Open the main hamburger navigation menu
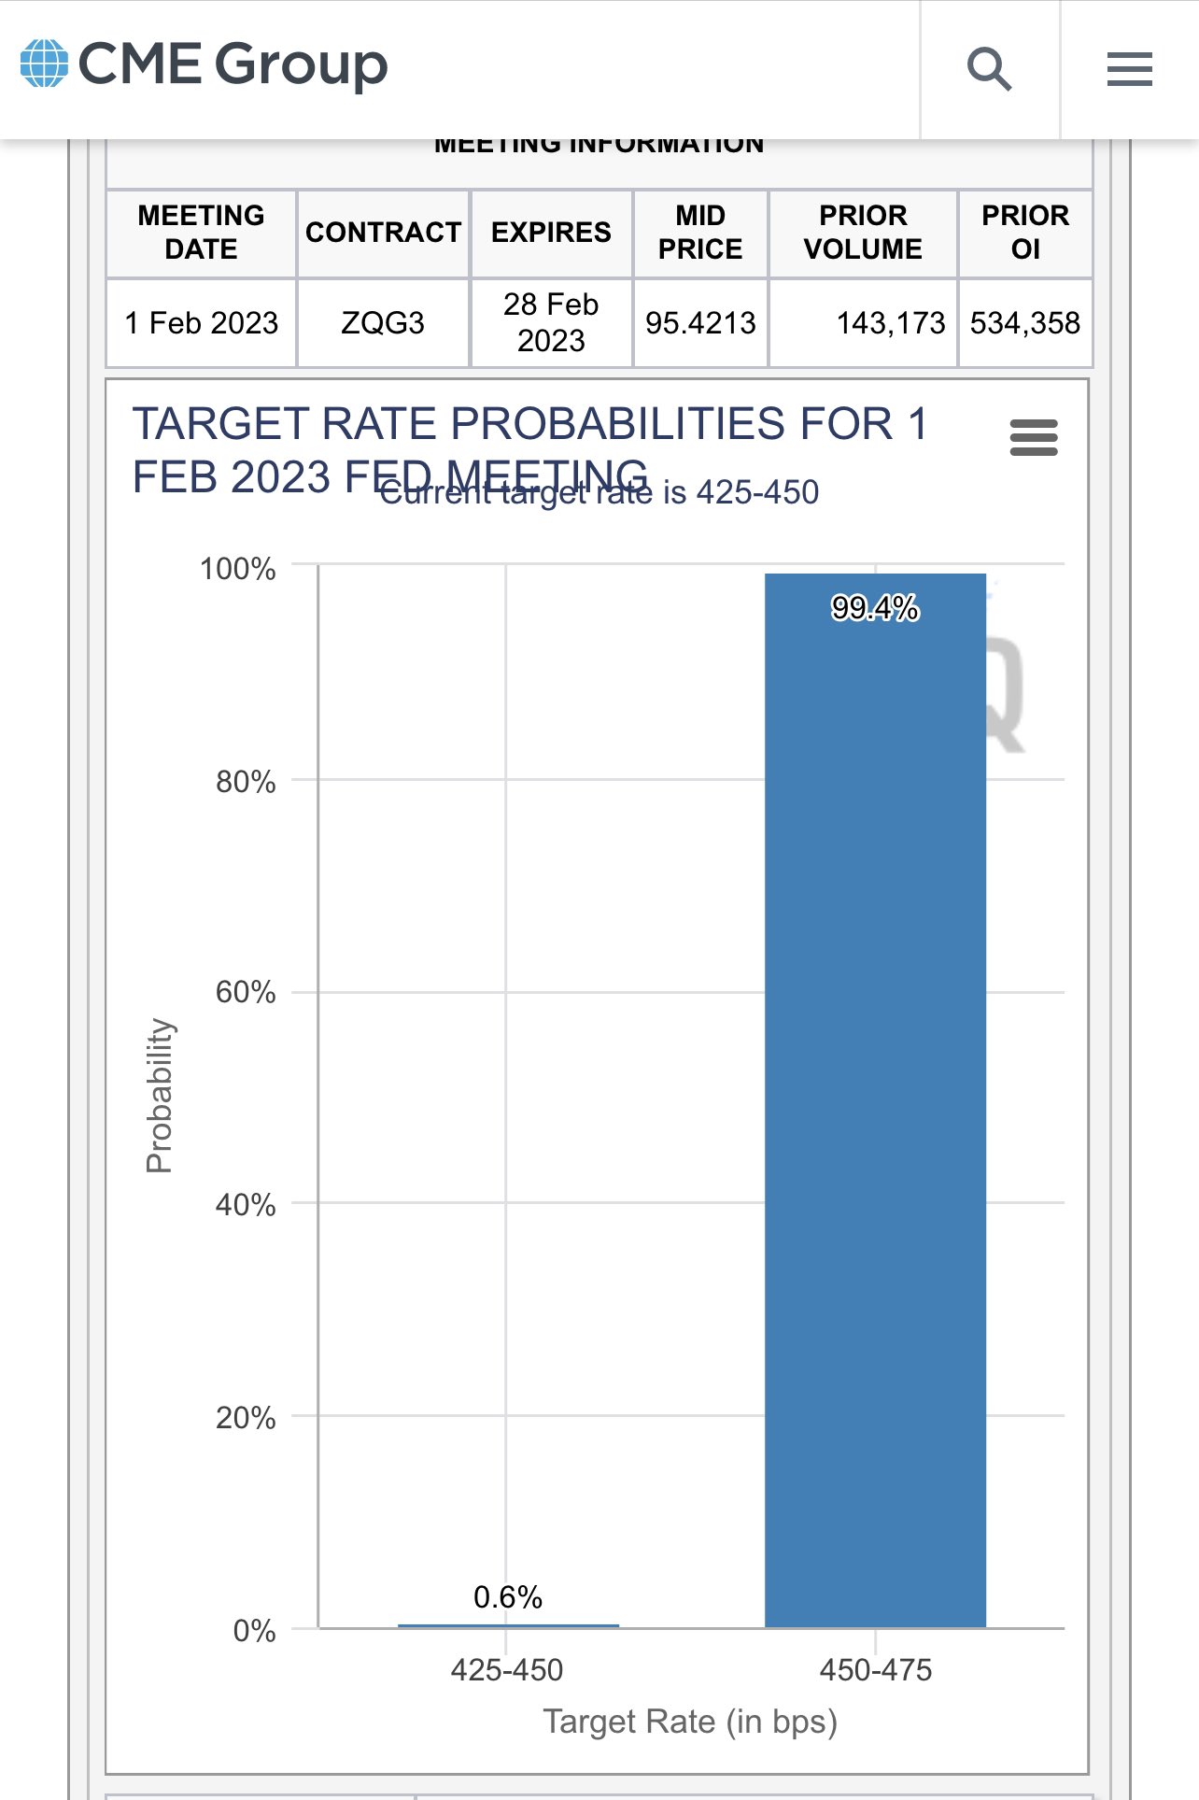1199x1800 pixels. pyautogui.click(x=1129, y=69)
